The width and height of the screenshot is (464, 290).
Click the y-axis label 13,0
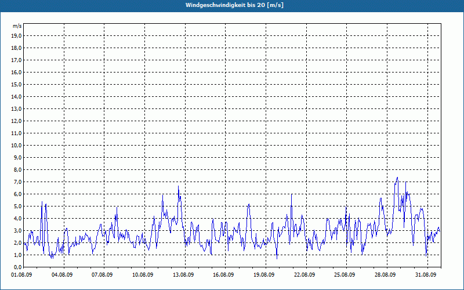click(x=17, y=109)
